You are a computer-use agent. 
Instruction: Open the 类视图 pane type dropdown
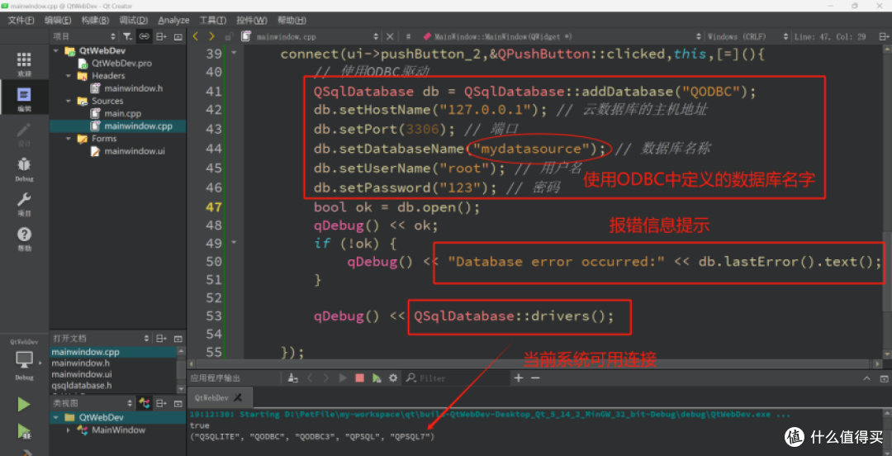click(130, 403)
